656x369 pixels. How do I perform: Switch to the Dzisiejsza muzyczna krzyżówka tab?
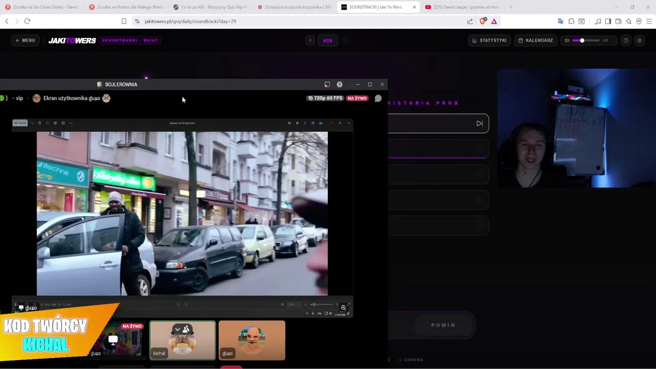pos(295,7)
